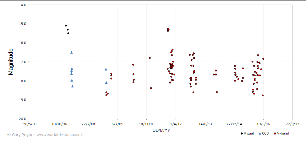Image resolution: width=306 pixels, height=141 pixels.
Task: Click the 14.0 magnitude axis label
Action: 22,5
